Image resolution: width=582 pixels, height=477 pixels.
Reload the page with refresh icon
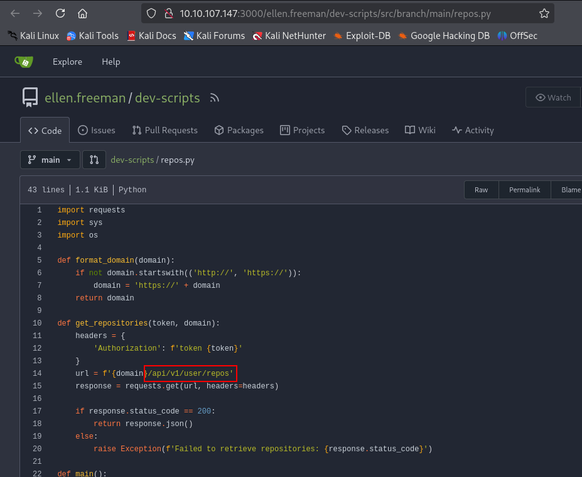point(60,14)
